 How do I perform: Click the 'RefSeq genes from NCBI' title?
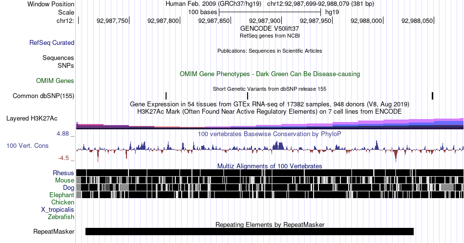tap(270, 36)
